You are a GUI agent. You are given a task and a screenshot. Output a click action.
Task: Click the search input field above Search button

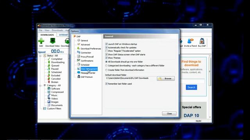tap(193, 81)
